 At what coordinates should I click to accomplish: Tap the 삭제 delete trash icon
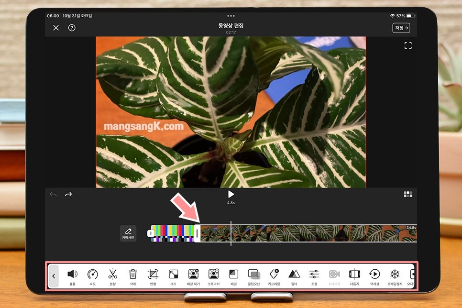133,277
